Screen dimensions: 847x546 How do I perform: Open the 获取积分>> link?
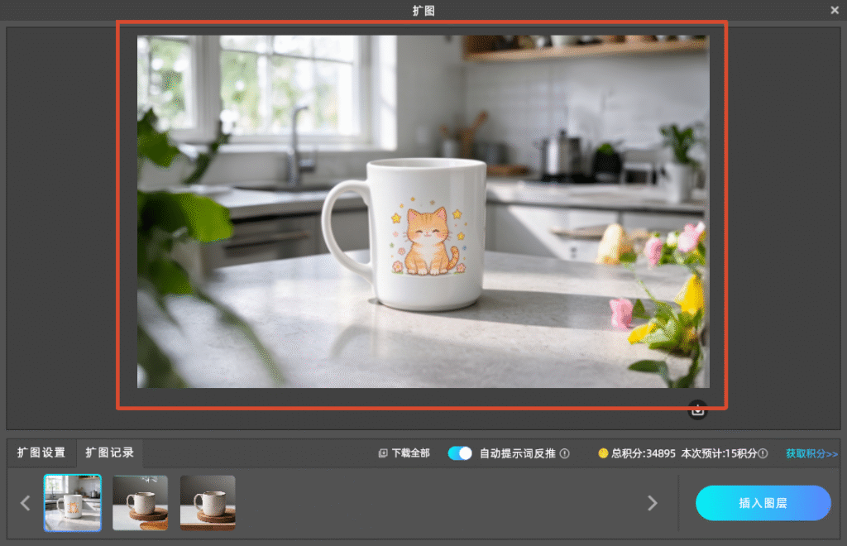click(811, 453)
